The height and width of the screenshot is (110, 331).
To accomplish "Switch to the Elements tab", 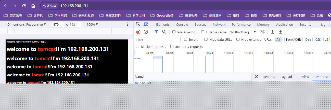I will 163,24.
